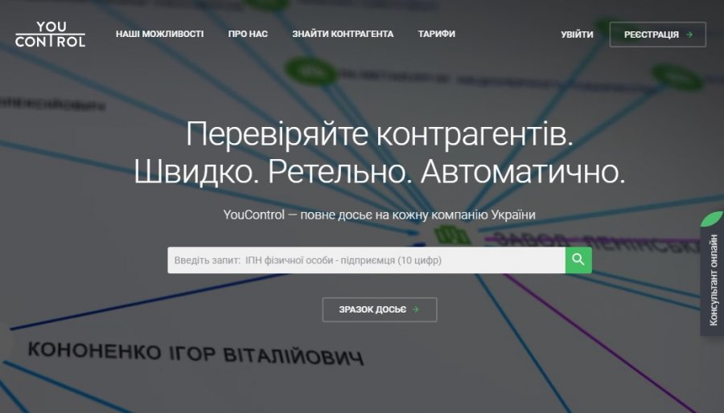The image size is (724, 413).
Task: Click the Реєстрація button
Action: tap(657, 35)
